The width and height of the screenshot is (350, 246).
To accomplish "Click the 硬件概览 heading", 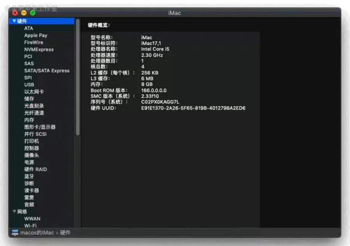I will pos(99,25).
